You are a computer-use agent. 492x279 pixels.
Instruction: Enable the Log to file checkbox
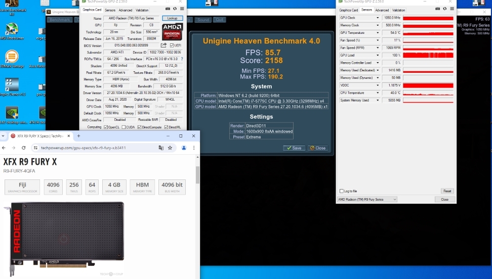coord(342,191)
